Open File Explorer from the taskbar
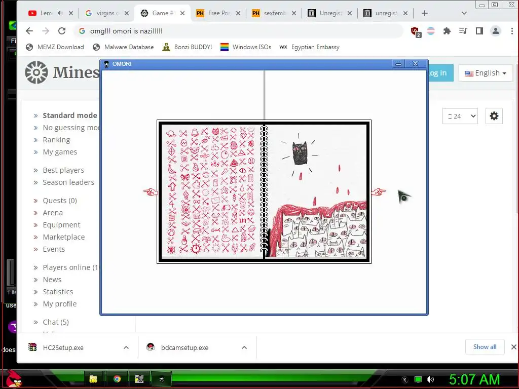Screen dimensions: 519x389 (93, 379)
